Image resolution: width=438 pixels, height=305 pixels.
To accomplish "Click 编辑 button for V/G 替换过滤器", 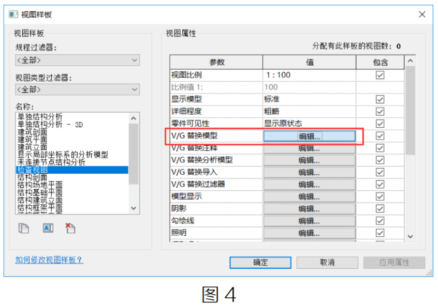I will [x=309, y=185].
